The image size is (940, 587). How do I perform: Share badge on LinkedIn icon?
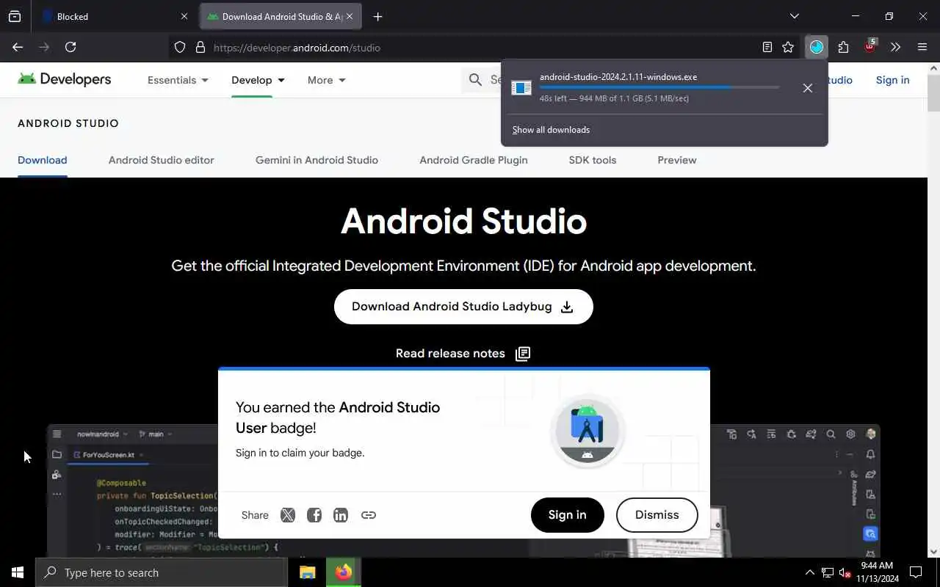point(341,515)
